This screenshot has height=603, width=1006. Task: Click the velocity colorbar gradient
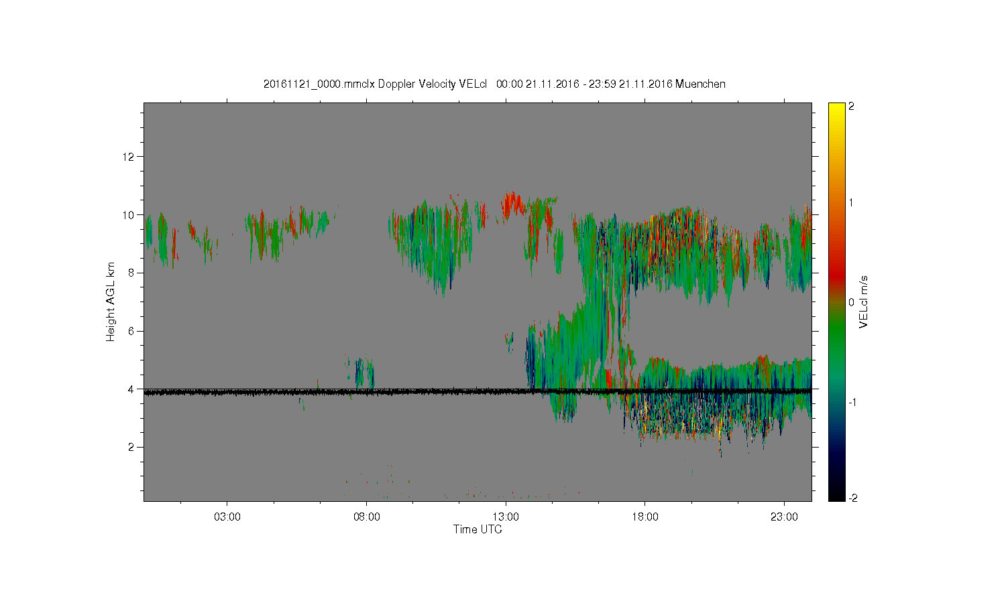point(836,302)
